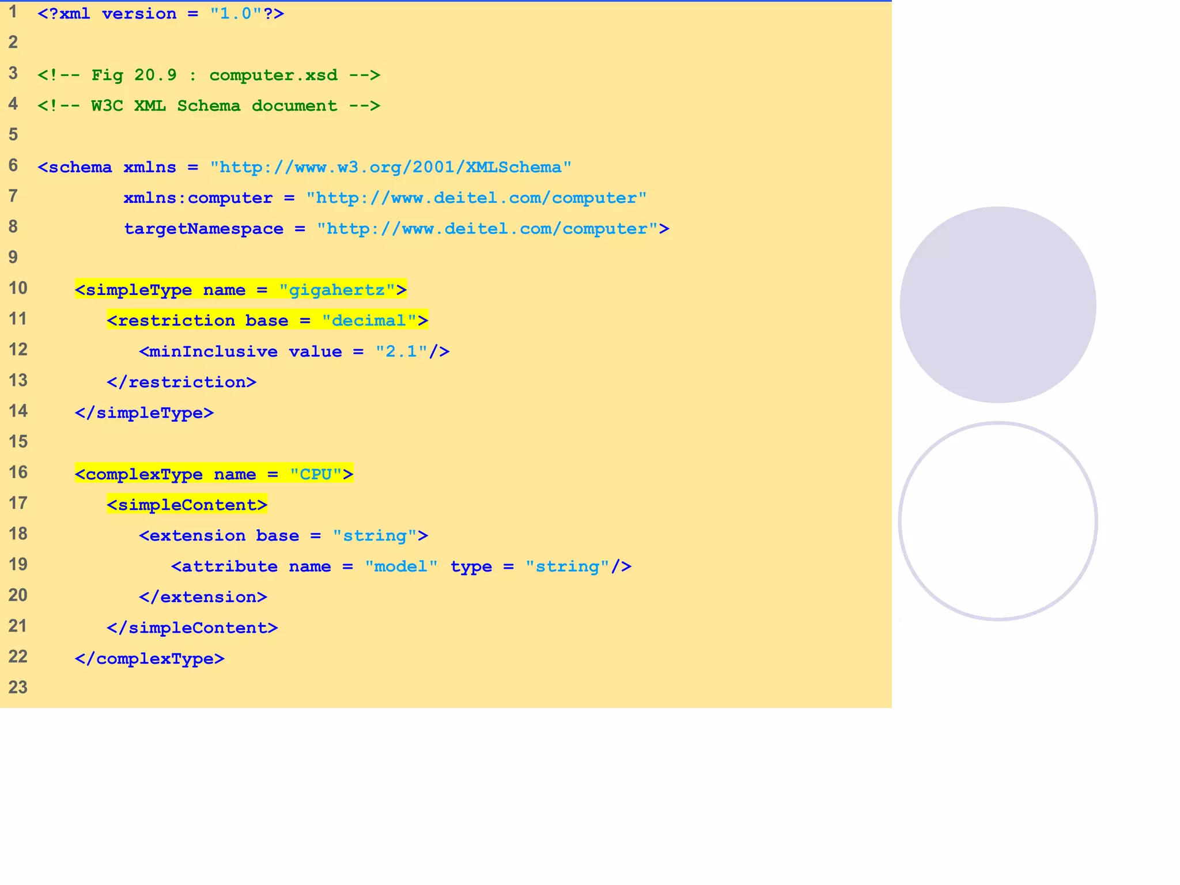Click line number 10

click(x=18, y=288)
